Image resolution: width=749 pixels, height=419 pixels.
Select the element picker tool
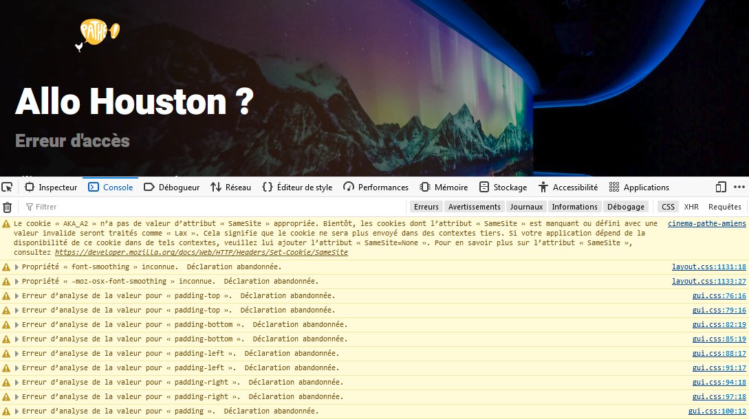click(x=8, y=186)
